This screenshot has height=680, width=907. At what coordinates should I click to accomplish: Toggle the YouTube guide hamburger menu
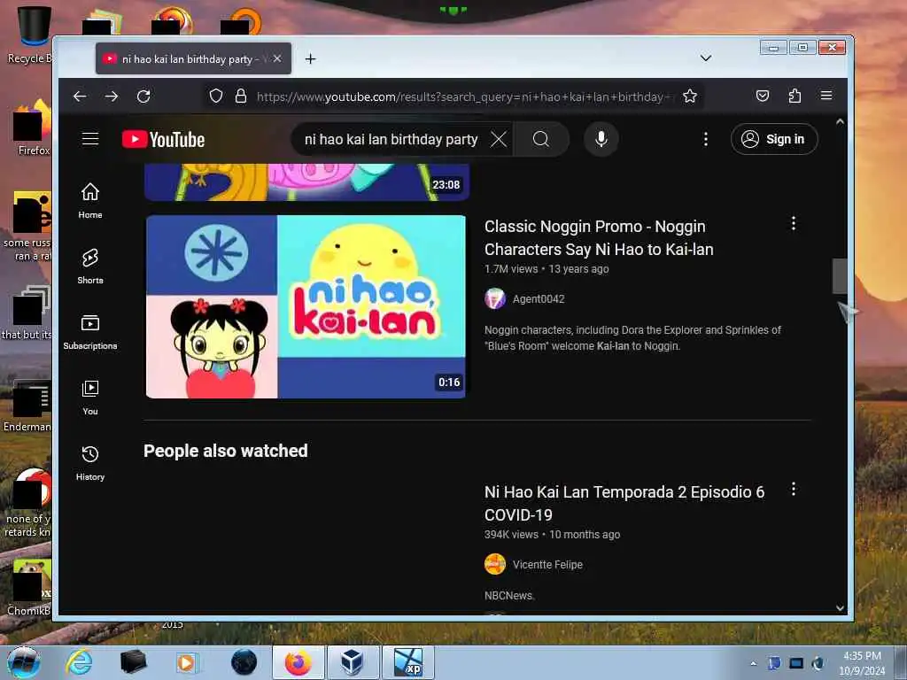[x=90, y=139]
